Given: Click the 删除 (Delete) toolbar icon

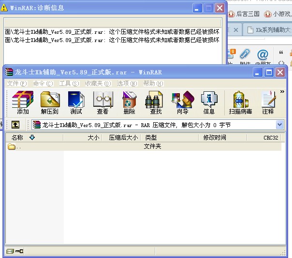Looking at the screenshot, I should pos(129,102).
